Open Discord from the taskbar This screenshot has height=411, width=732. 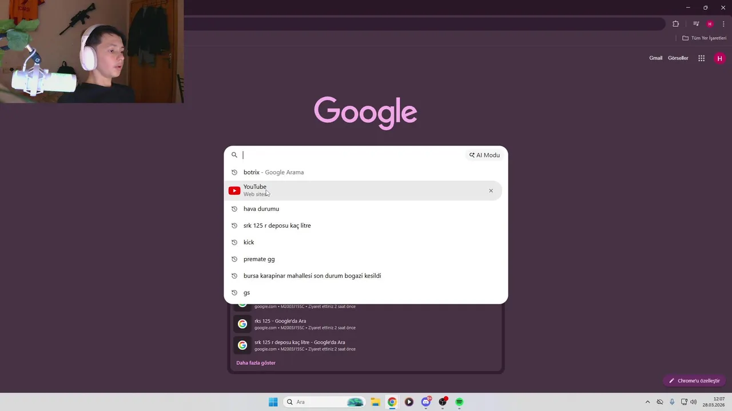tap(426, 402)
